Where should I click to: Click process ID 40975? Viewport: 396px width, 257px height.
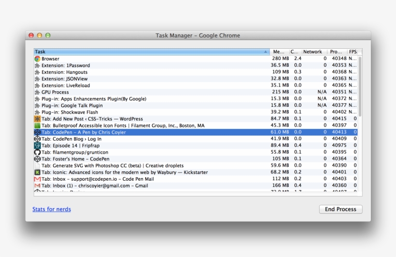pyautogui.click(x=339, y=145)
